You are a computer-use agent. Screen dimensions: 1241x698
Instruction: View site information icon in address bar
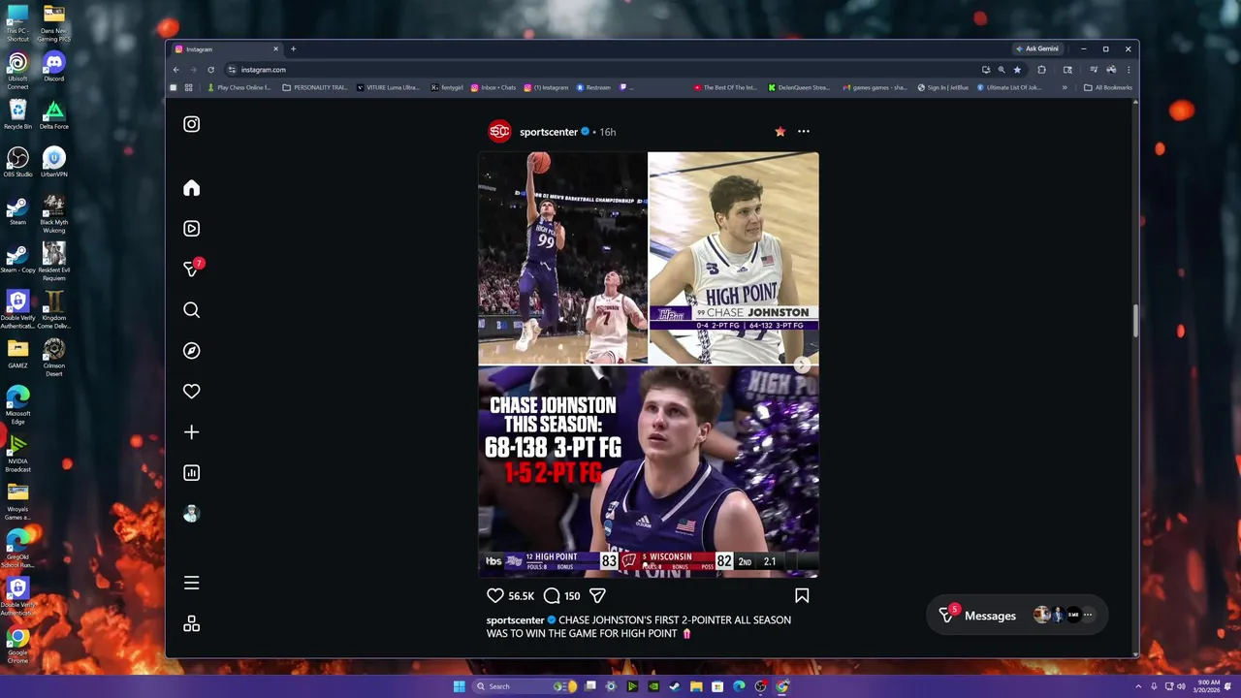232,70
